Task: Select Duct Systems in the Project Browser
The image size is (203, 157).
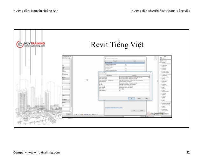Action: [165, 80]
